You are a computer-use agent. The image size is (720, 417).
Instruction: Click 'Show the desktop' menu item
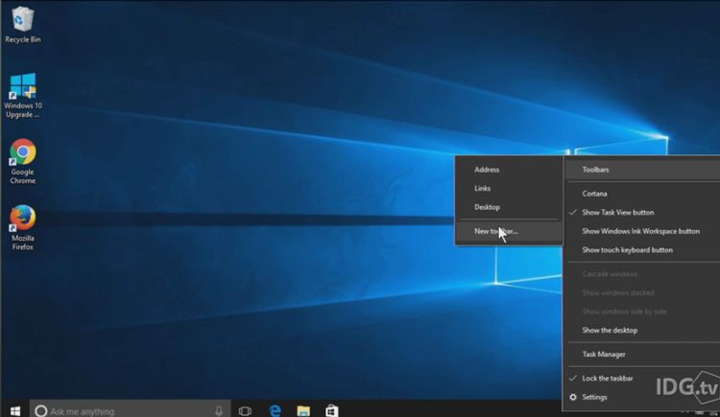pyautogui.click(x=642, y=331)
